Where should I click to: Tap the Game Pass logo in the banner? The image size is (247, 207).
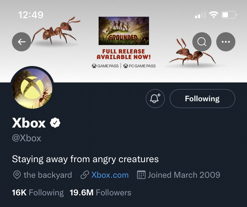click(x=105, y=66)
